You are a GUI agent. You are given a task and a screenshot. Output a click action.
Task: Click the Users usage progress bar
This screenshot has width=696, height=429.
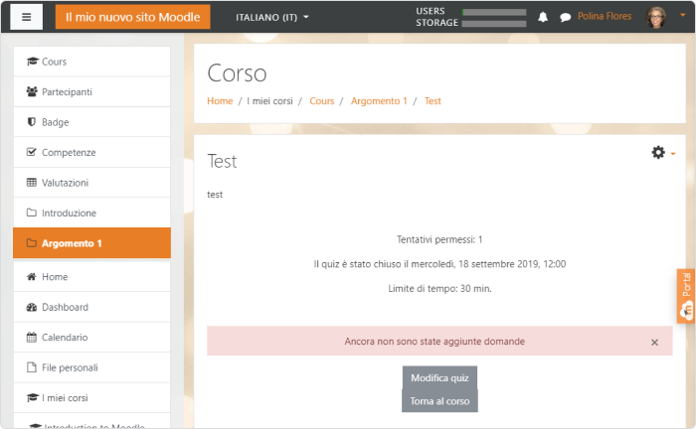(494, 12)
